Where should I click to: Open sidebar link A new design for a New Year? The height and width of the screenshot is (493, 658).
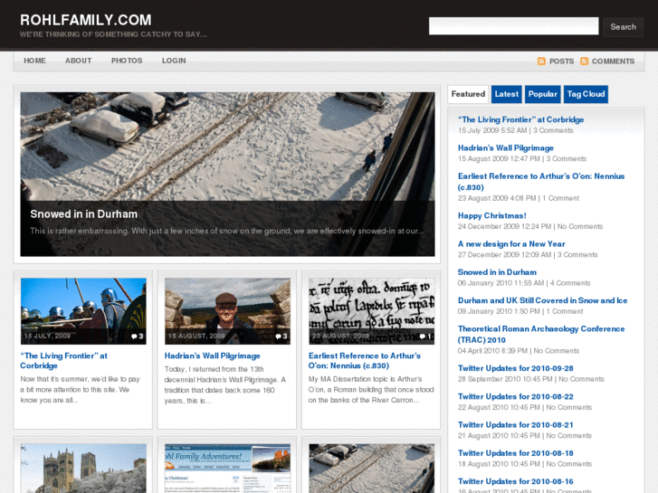coord(511,243)
